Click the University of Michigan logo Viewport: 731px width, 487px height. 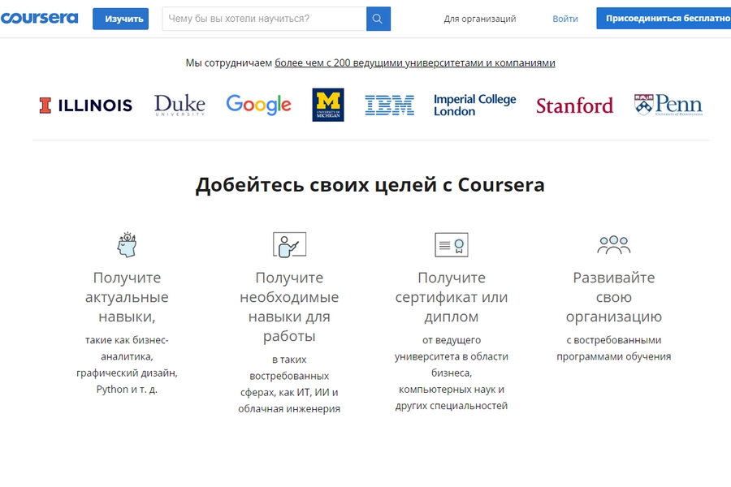(328, 105)
